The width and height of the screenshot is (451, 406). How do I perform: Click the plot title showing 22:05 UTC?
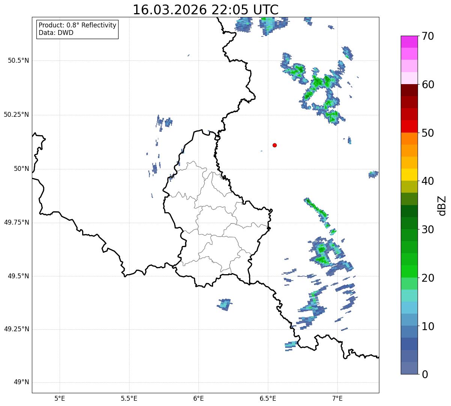tap(206, 10)
